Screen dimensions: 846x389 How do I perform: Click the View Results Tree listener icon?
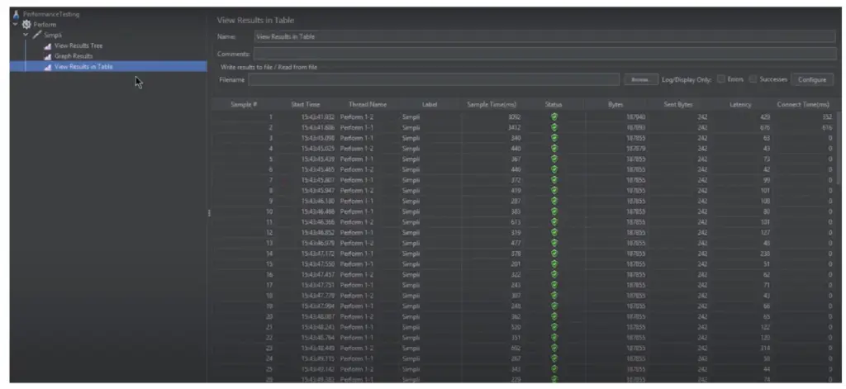[47, 46]
